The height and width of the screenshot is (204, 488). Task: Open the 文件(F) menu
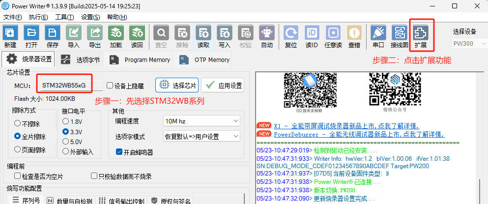point(13,17)
